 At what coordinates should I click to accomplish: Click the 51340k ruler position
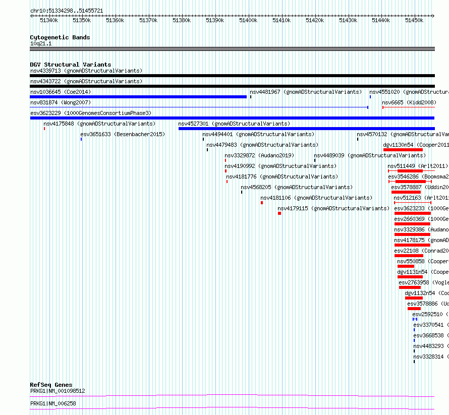pyautogui.click(x=49, y=20)
